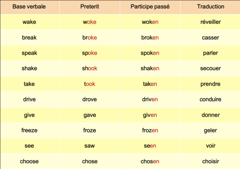
Task: Click the translation 'réveiller'
Action: point(211,22)
